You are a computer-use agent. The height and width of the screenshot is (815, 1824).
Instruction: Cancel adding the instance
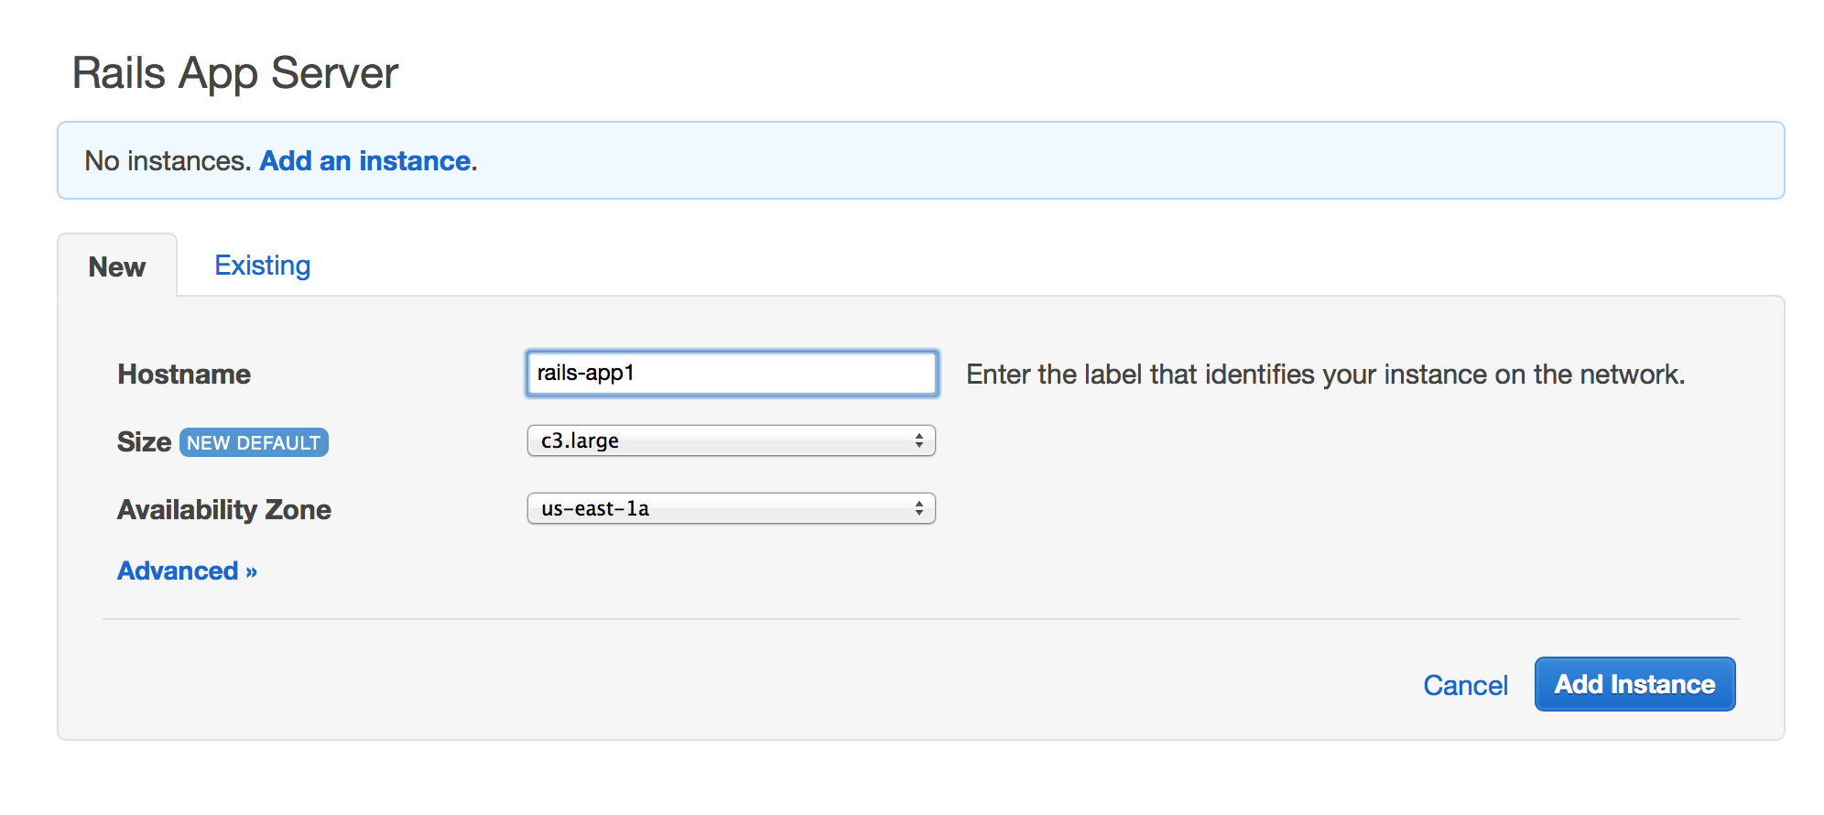(x=1465, y=685)
